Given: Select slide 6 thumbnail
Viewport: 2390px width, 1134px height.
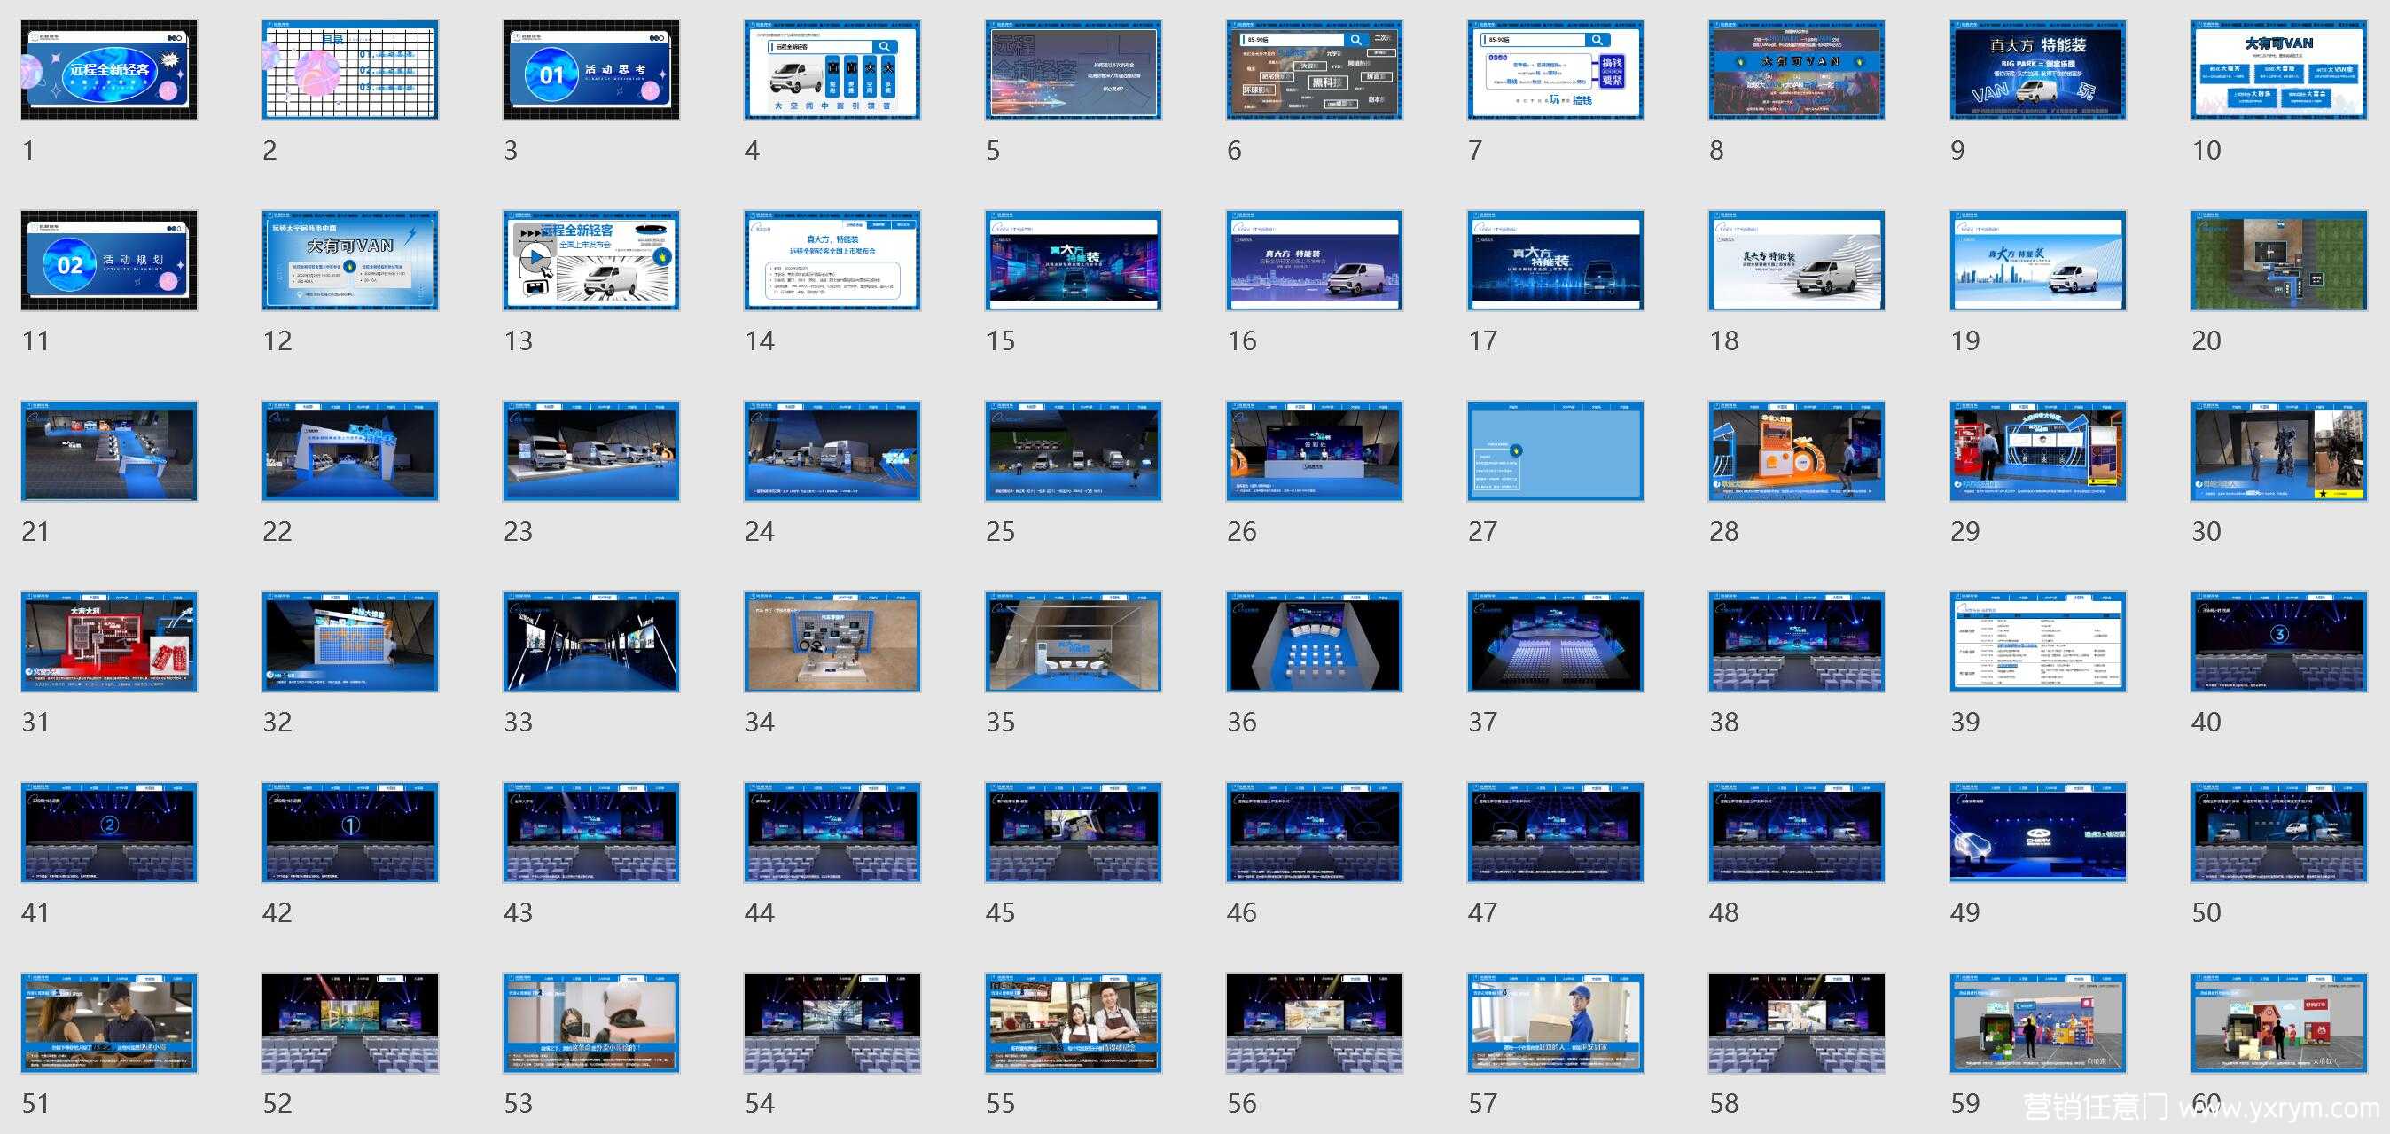Looking at the screenshot, I should [x=1315, y=71].
